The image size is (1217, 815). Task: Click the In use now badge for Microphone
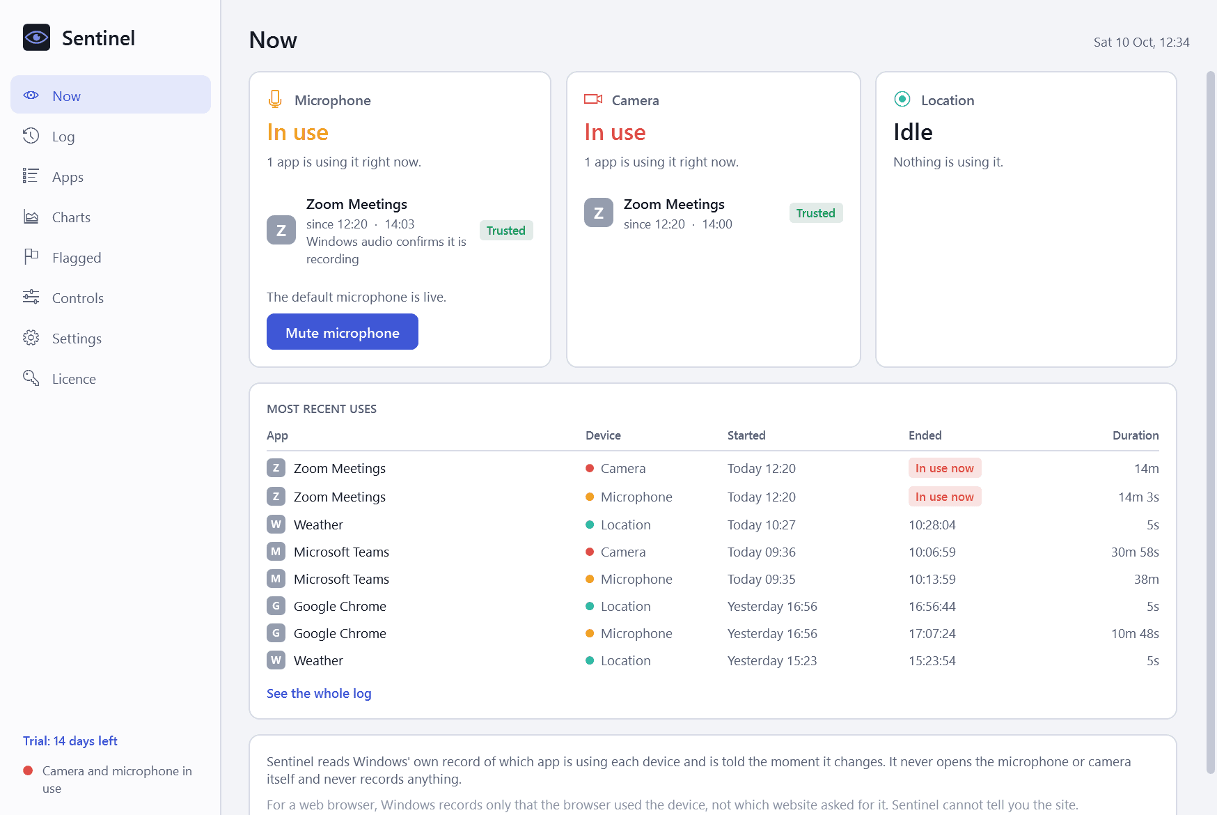tap(945, 497)
